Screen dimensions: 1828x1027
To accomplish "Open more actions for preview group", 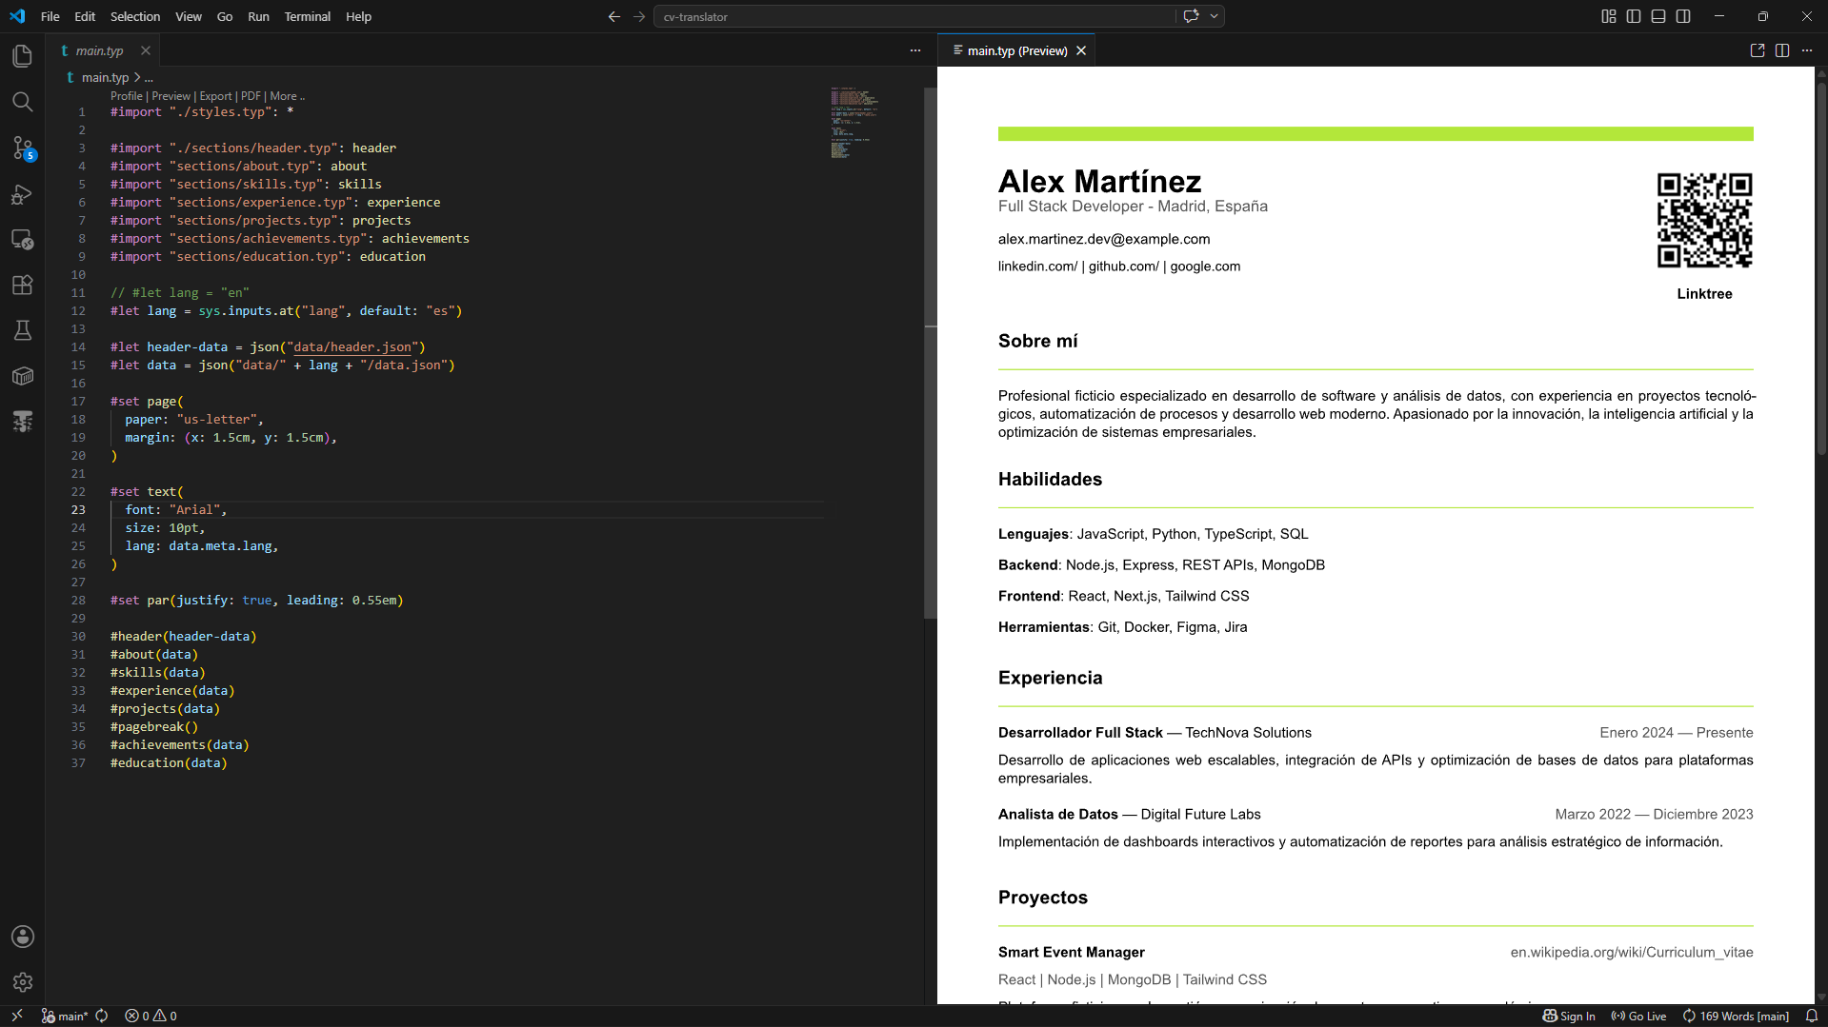I will click(1807, 50).
